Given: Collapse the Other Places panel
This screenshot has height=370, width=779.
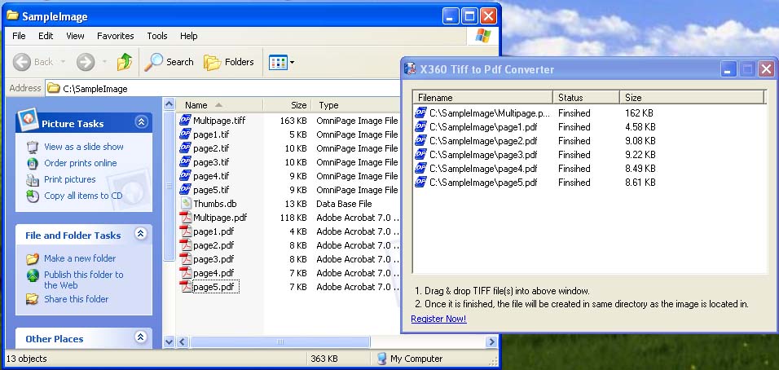Looking at the screenshot, I should [141, 337].
